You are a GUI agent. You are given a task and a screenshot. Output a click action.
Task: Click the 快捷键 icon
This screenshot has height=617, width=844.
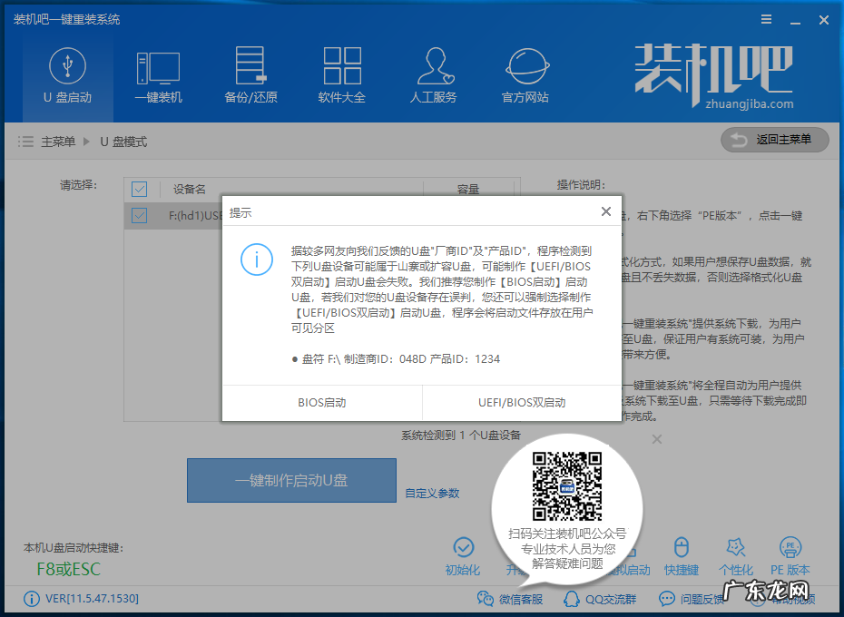tap(683, 554)
